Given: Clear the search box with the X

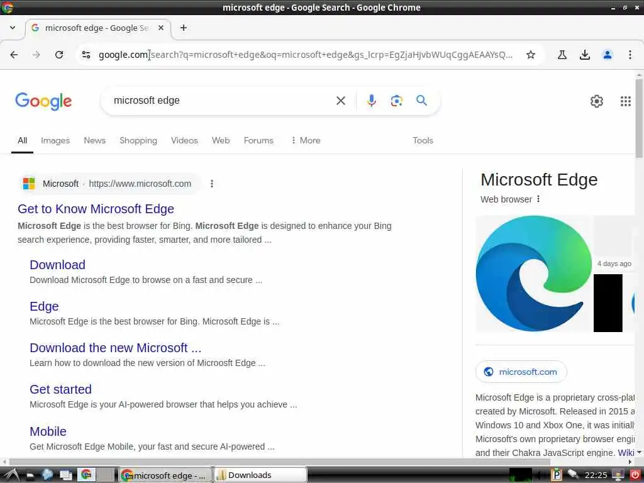Looking at the screenshot, I should [340, 101].
